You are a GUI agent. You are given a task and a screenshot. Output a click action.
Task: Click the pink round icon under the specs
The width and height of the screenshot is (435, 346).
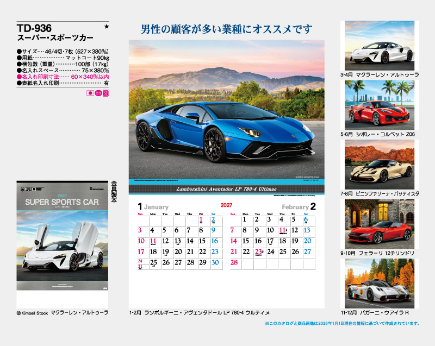(98, 93)
